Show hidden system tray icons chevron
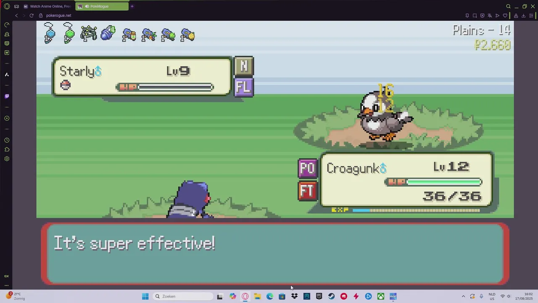Viewport: 538px width, 303px height. (463, 296)
